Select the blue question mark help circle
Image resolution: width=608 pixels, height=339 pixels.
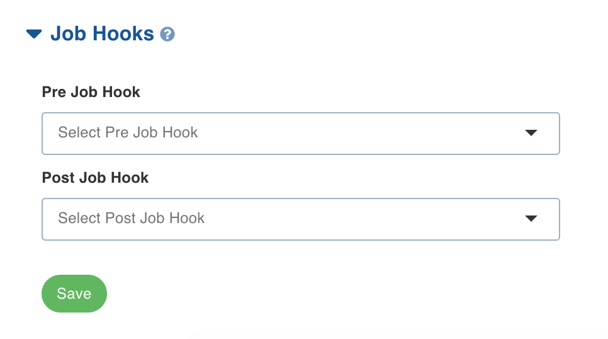(x=167, y=34)
